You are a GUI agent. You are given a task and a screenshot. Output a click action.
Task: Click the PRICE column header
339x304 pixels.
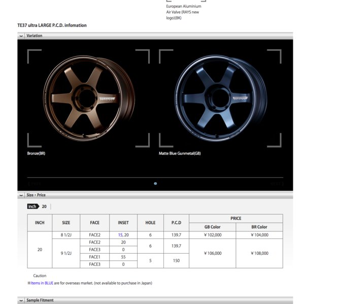[236, 218]
